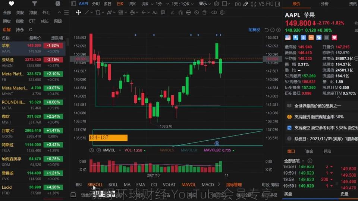Open MAVOL indicator settings gear
This screenshot has height=201, width=358.
(92, 150)
